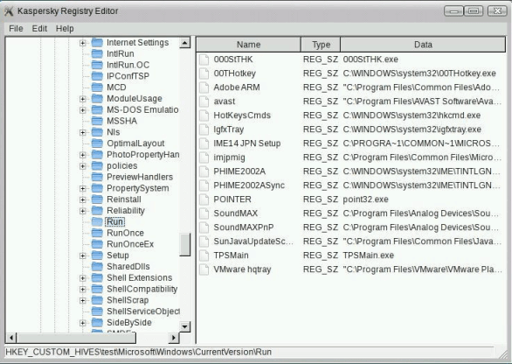Click the IntlRun folder icon

coord(97,53)
